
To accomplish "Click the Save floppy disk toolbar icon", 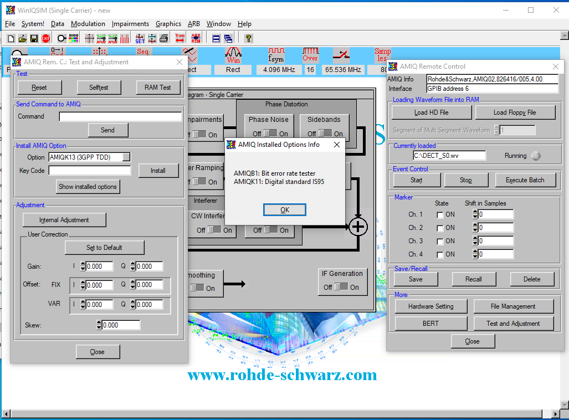I will [x=34, y=38].
